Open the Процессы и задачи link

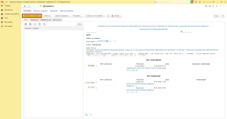[x=40, y=11]
